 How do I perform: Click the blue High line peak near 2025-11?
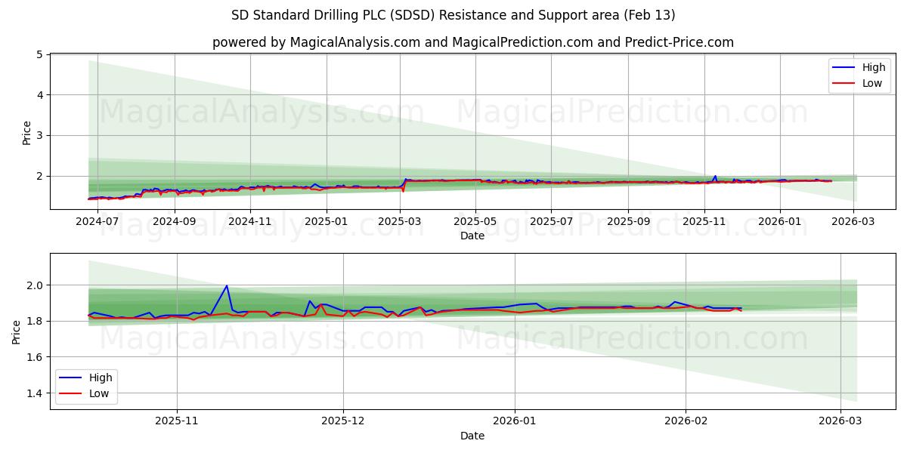715,175
